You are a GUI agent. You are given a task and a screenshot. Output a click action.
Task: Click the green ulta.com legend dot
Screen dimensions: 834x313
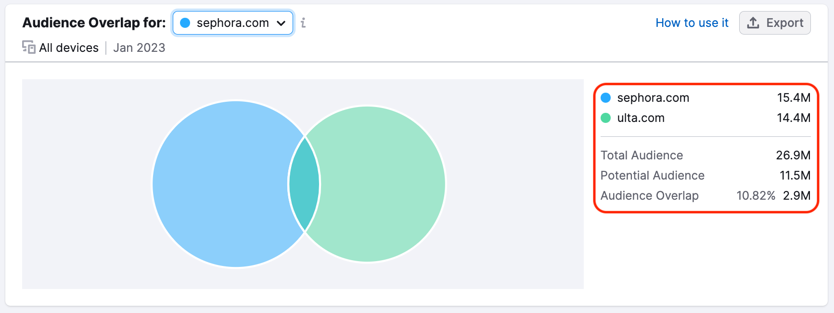tap(606, 118)
